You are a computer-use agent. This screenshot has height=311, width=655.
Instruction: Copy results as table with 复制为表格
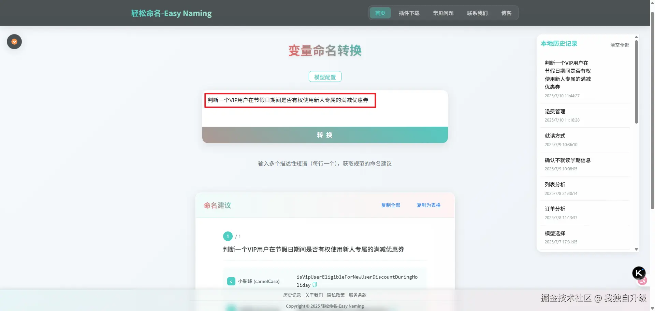(x=428, y=205)
